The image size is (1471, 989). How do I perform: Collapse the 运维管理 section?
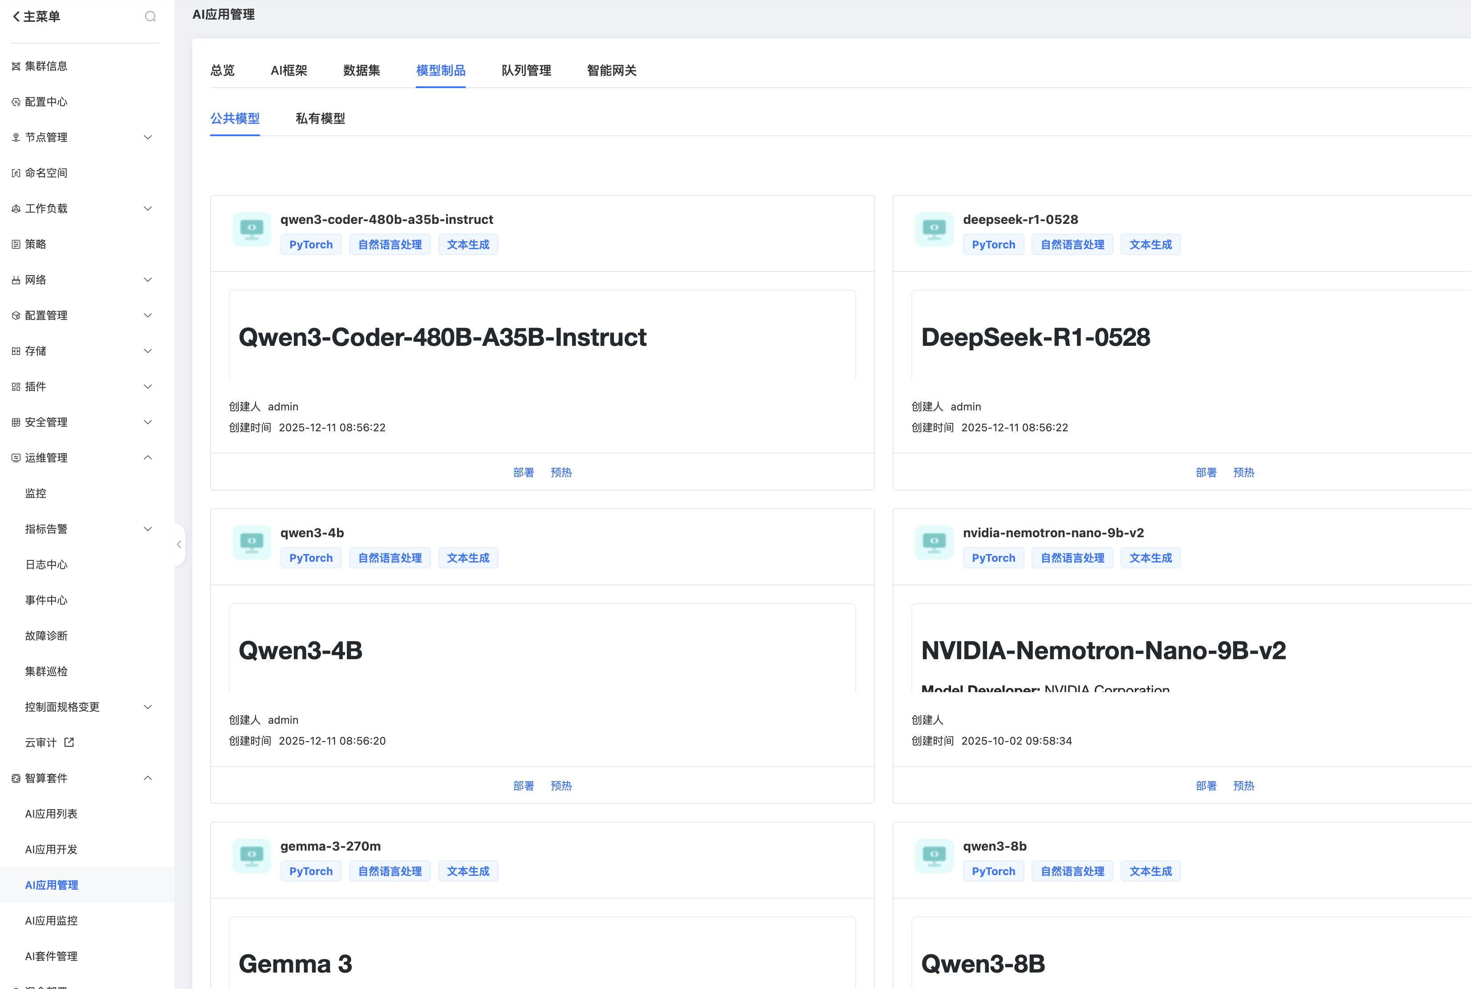[x=148, y=457]
